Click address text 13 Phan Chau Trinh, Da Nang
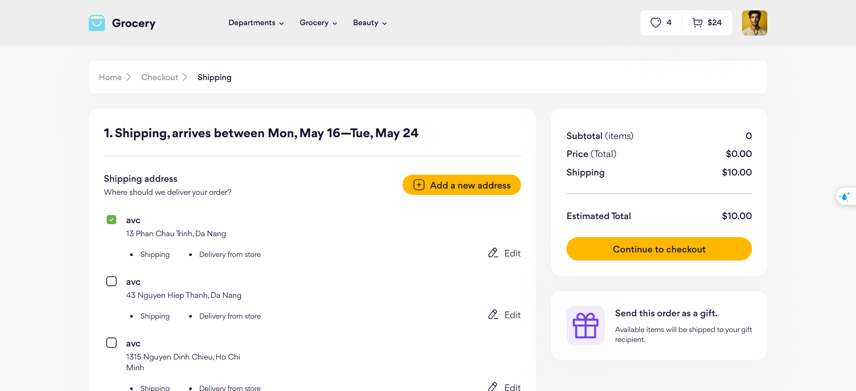856x391 pixels. click(x=176, y=234)
